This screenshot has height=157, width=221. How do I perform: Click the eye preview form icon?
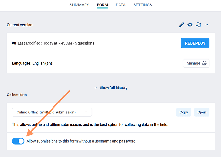pyautogui.click(x=190, y=25)
